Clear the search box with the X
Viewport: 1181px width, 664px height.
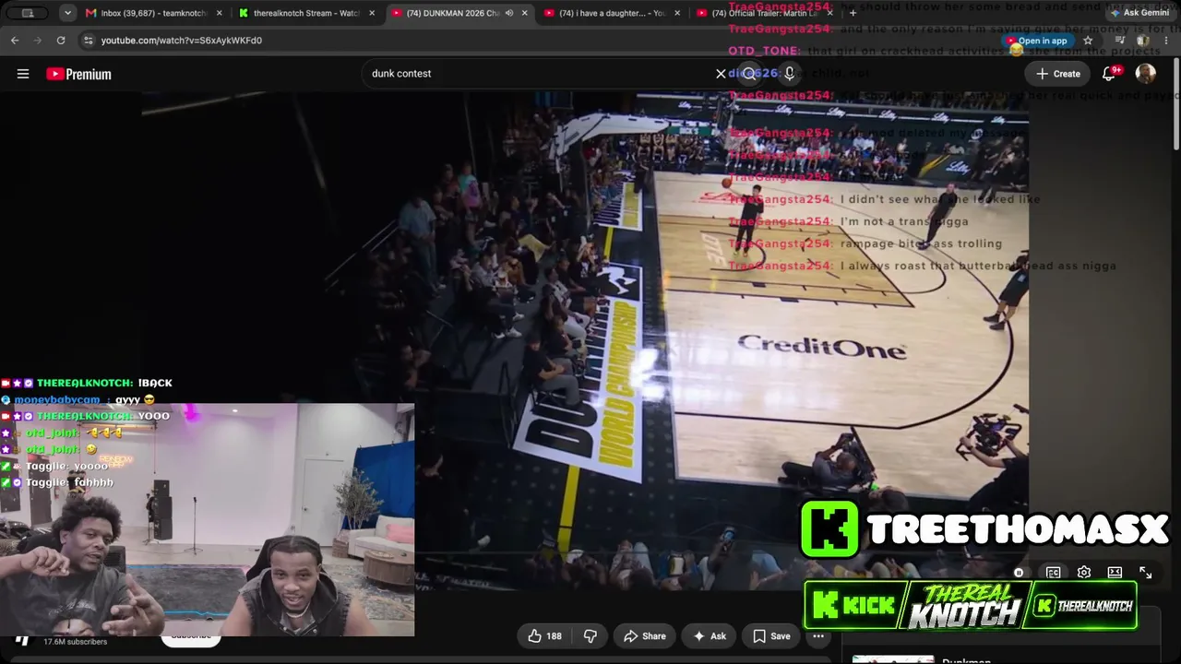coord(721,74)
